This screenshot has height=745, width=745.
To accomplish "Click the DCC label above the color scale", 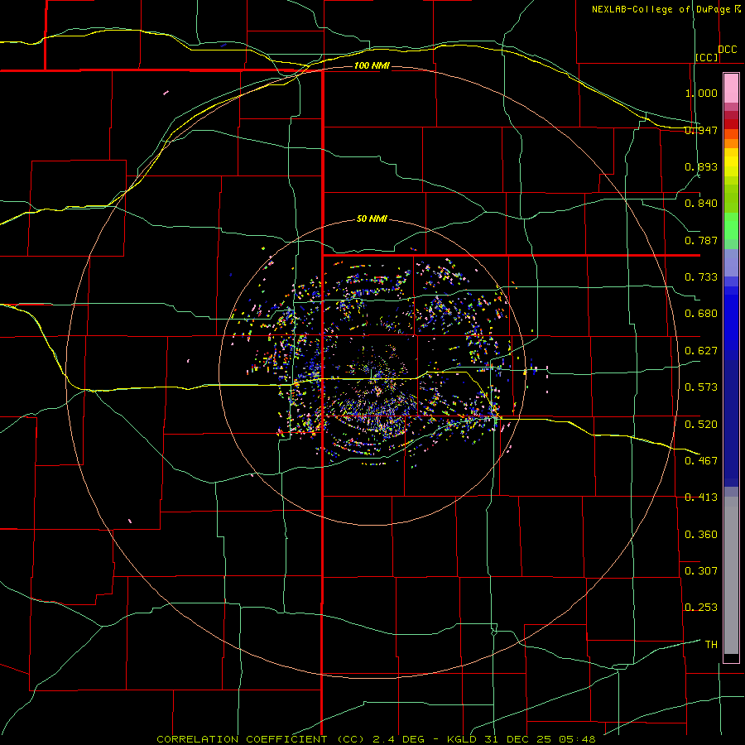I will click(x=727, y=50).
